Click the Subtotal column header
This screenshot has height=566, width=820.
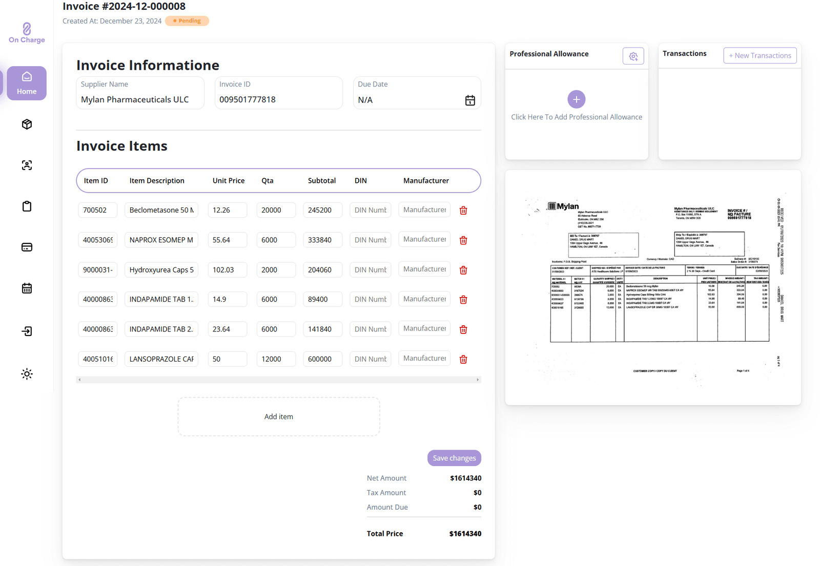pos(322,181)
